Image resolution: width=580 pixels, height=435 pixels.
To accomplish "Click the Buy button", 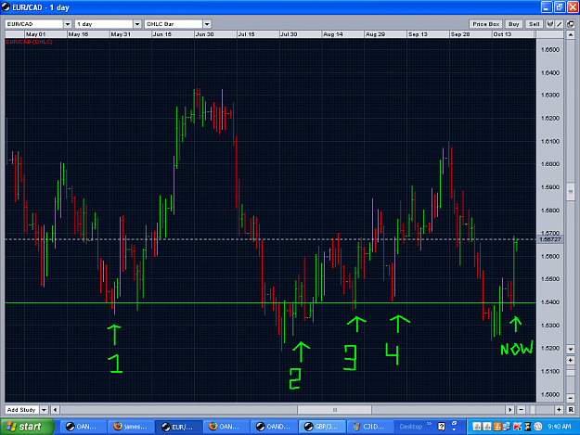I will [513, 24].
